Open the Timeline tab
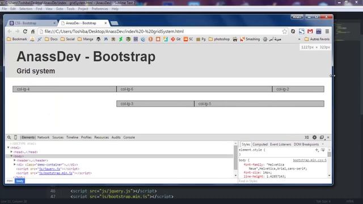 coord(72,137)
